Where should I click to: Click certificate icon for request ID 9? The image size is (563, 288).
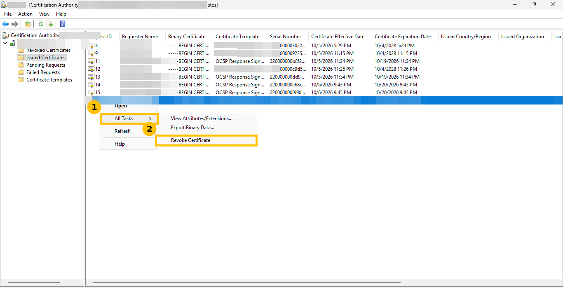pos(91,53)
